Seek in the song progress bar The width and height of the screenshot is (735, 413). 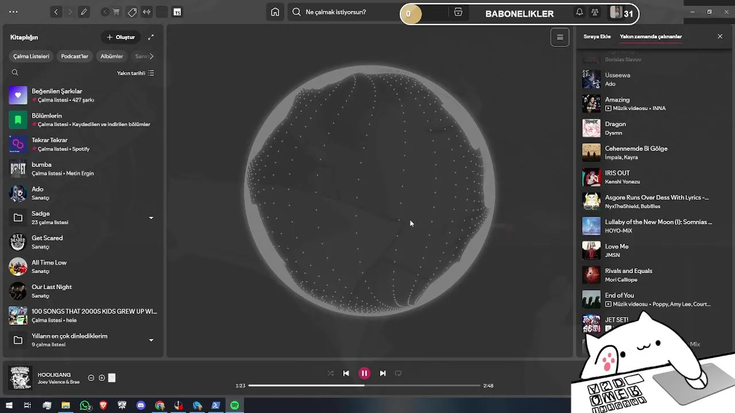(x=364, y=385)
